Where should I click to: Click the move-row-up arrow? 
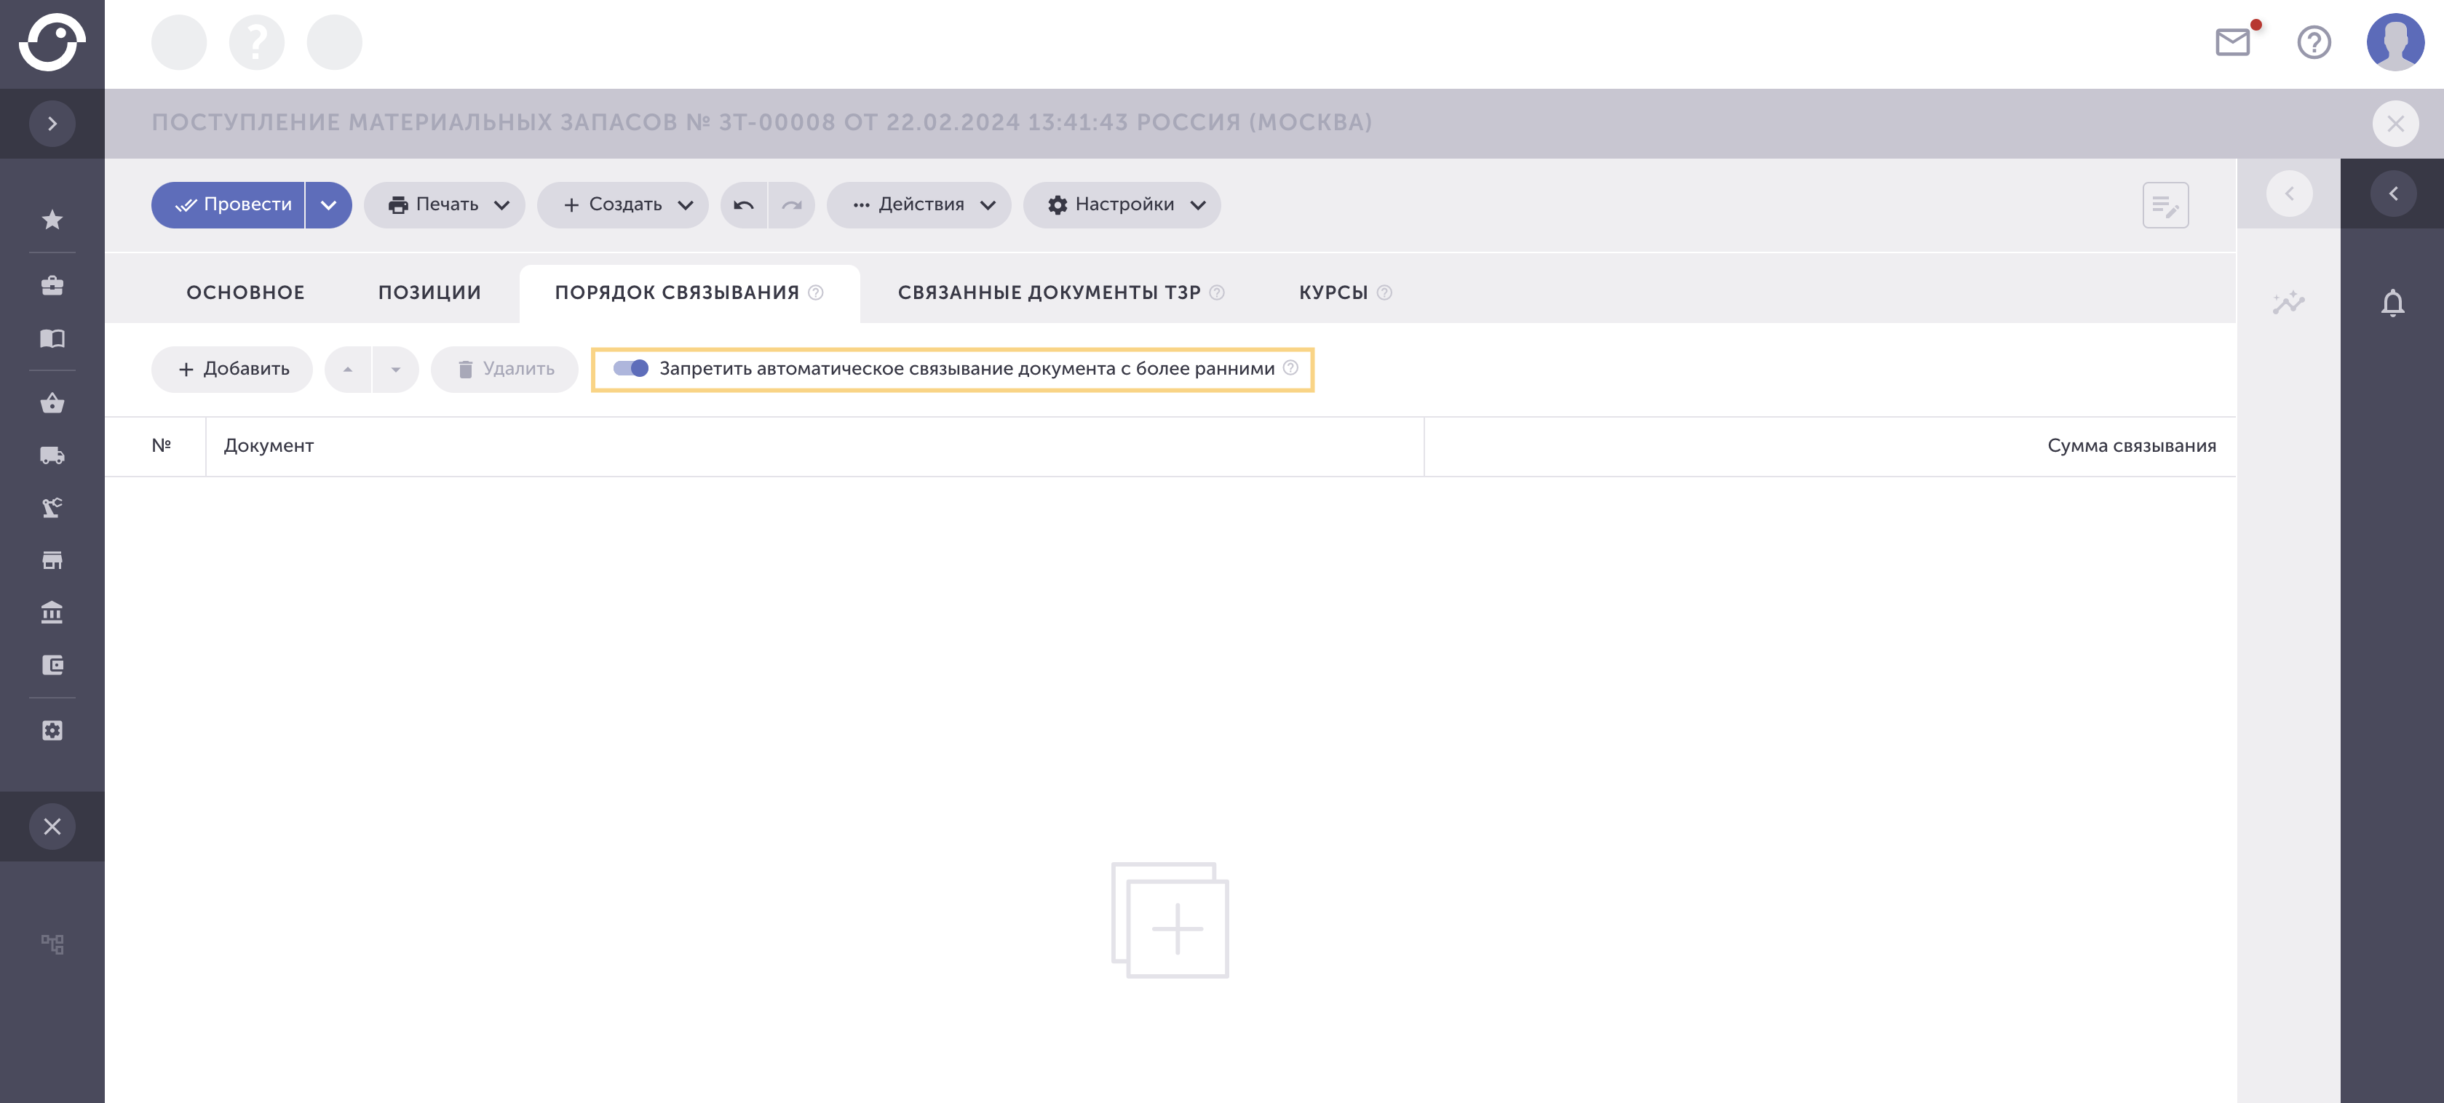pos(348,369)
